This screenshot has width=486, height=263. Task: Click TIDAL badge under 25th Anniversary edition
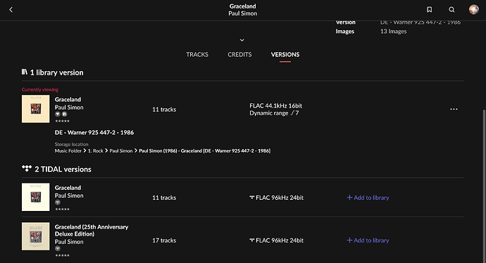[58, 248]
